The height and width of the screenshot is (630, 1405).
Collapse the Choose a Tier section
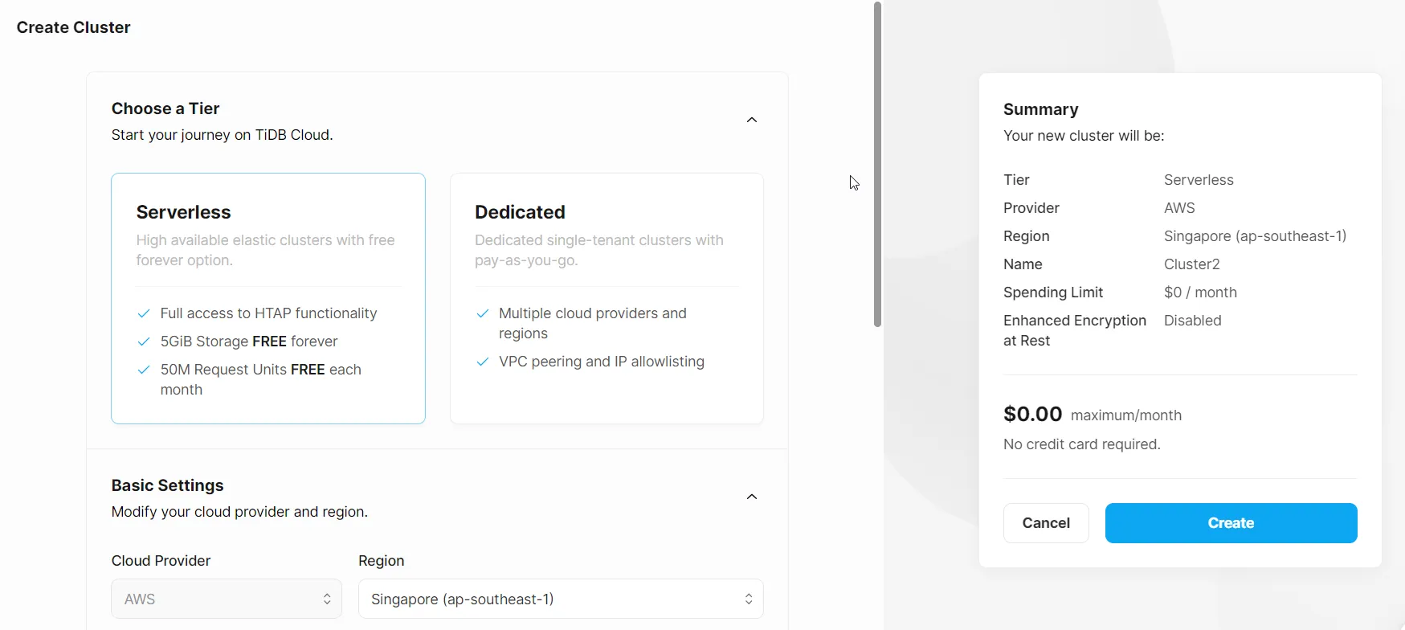(x=752, y=120)
